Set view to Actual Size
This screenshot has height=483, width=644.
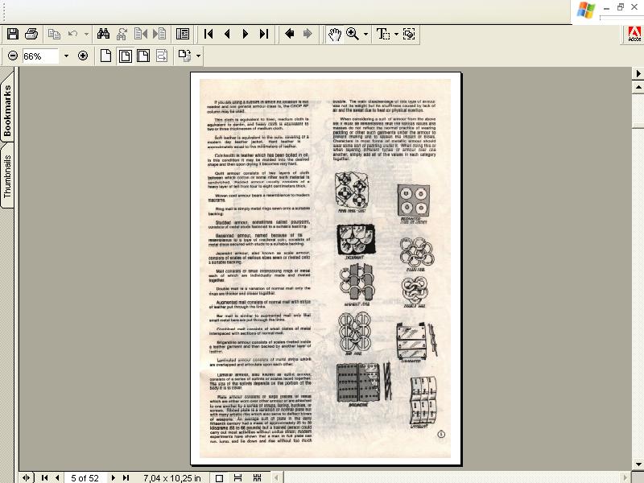click(x=105, y=56)
